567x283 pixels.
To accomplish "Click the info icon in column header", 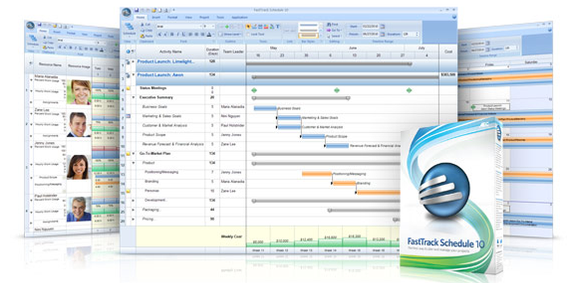I will click(128, 52).
